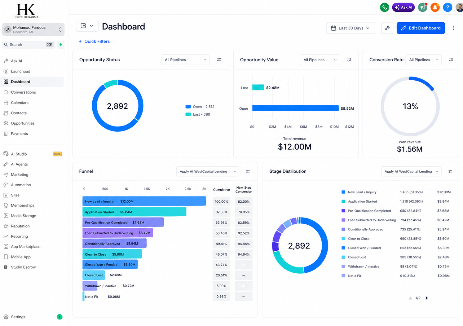Collapse the sidebar with the green arrow
The width and height of the screenshot is (463, 326).
coord(60,317)
